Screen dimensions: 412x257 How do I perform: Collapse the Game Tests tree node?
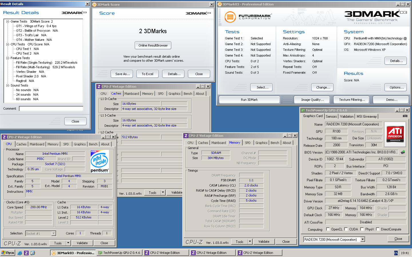[x=7, y=21]
